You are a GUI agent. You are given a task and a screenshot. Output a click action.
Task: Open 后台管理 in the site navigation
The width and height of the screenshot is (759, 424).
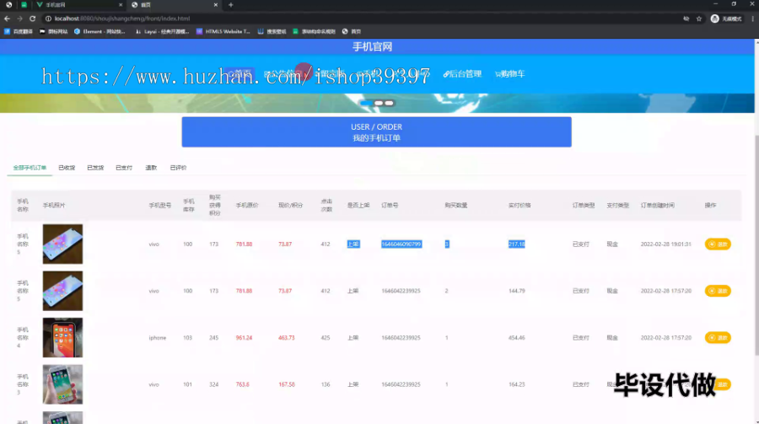pos(462,74)
